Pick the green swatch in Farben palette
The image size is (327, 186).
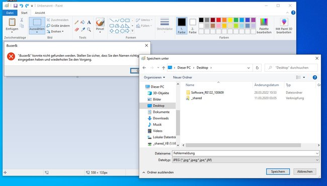coord(236,20)
